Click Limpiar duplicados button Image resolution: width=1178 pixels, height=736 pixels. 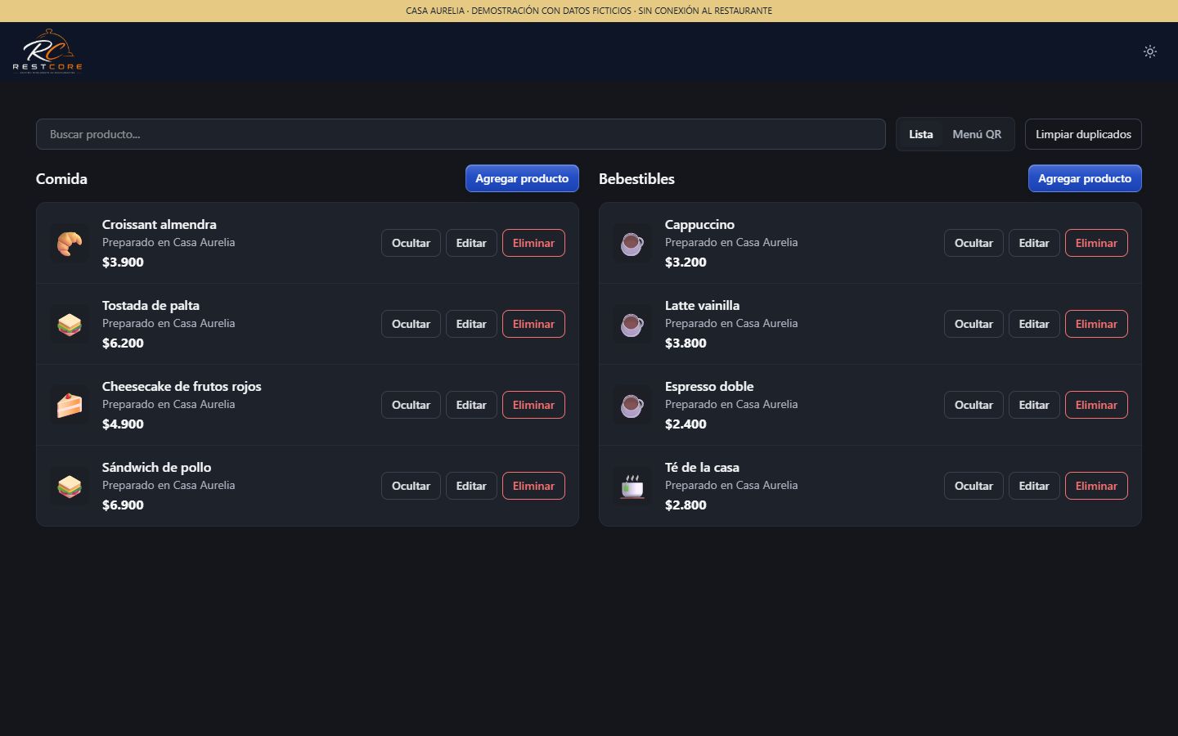[x=1083, y=134]
